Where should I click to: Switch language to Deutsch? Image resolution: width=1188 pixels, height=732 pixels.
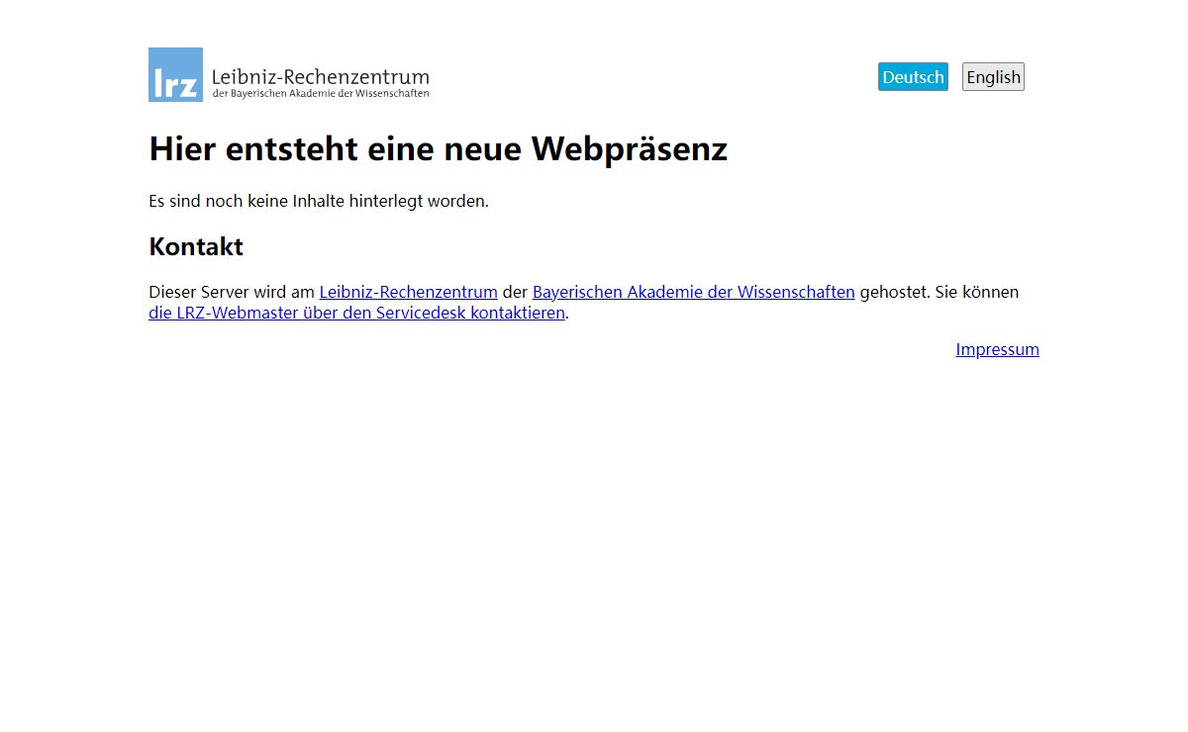pos(912,77)
